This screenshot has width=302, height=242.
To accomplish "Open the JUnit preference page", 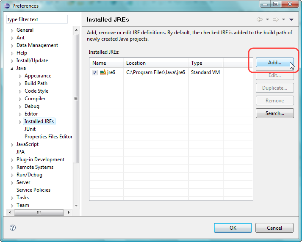I will click(30, 129).
